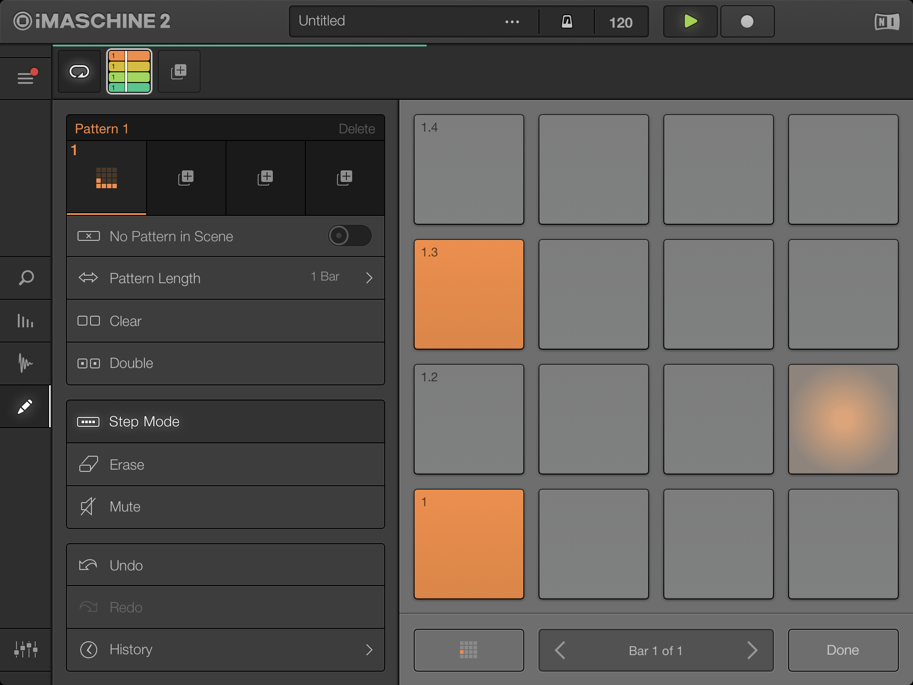Screen dimensions: 913x685
Task: Activate Mute mode
Action: click(x=226, y=507)
